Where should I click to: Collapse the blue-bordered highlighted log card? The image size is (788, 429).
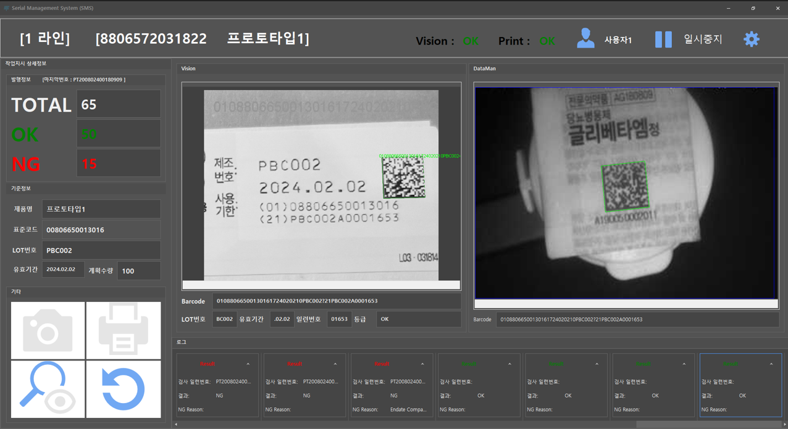pyautogui.click(x=771, y=364)
